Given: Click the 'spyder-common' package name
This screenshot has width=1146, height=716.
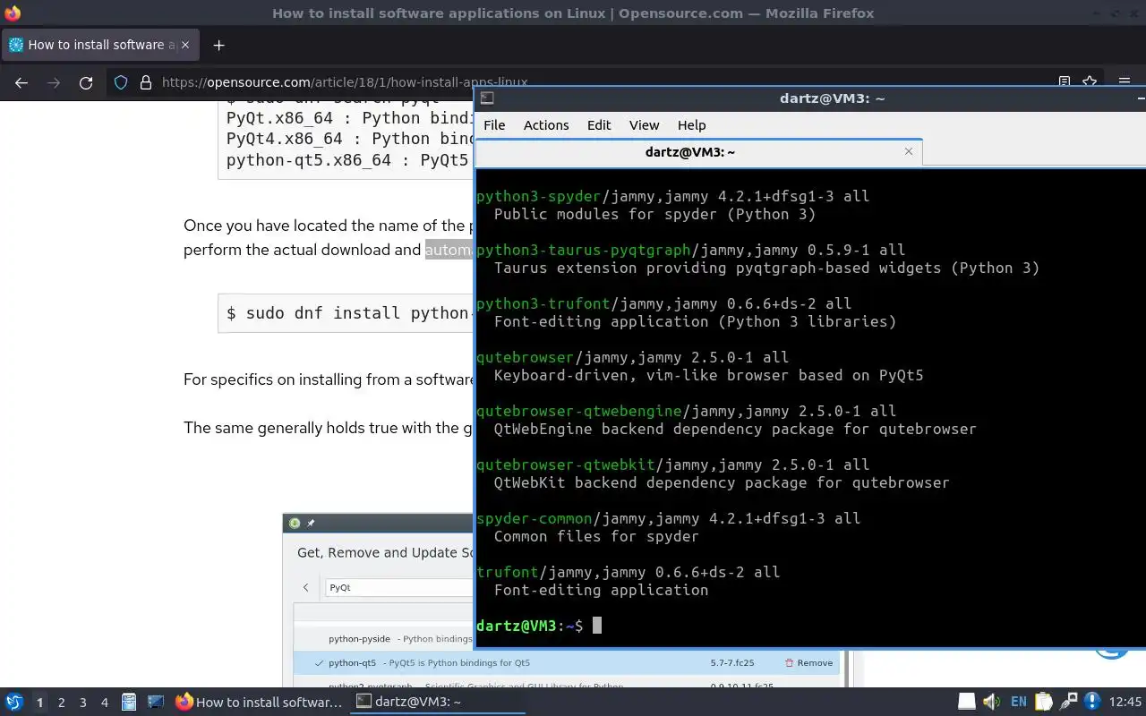Looking at the screenshot, I should (x=534, y=518).
